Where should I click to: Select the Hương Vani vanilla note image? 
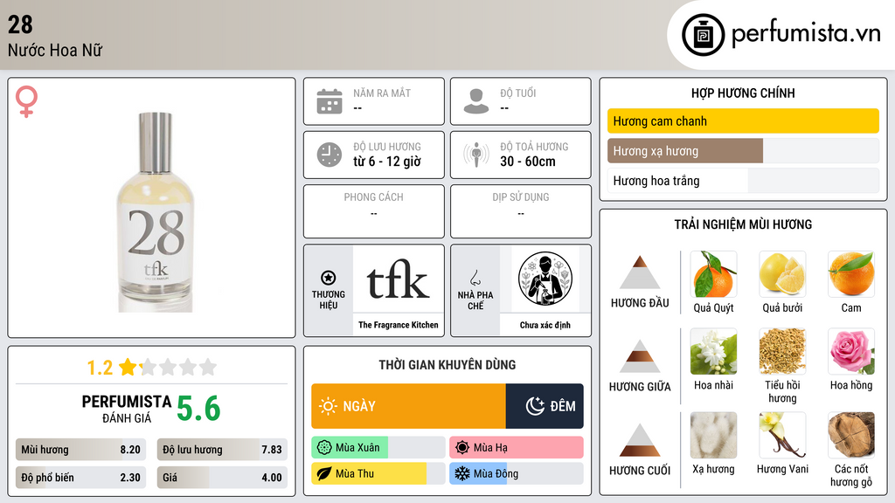point(782,435)
